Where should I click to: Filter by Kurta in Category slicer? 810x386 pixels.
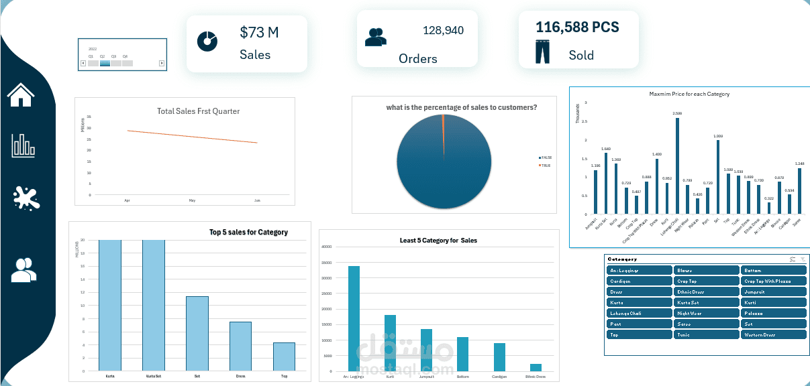(639, 302)
